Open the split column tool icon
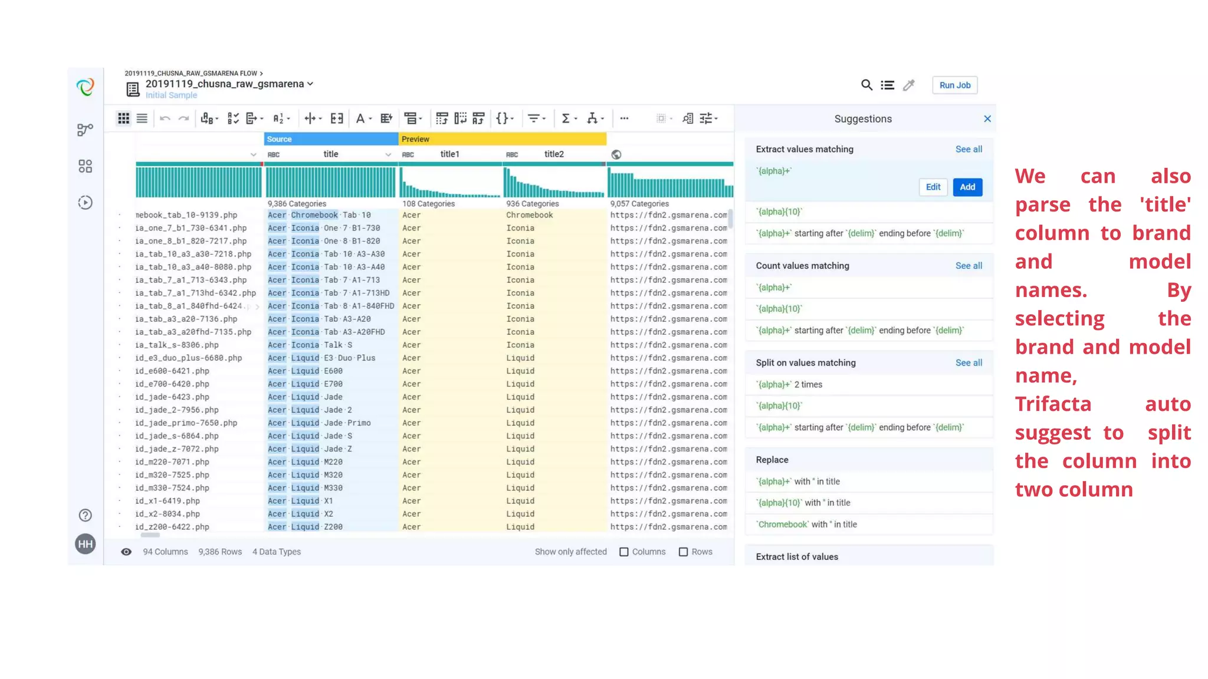 click(313, 118)
